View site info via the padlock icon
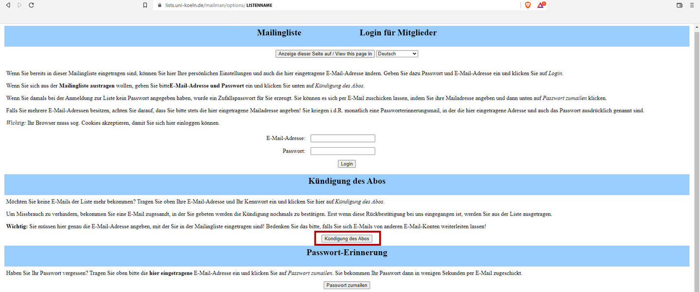Image resolution: width=700 pixels, height=292 pixels. coord(159,5)
